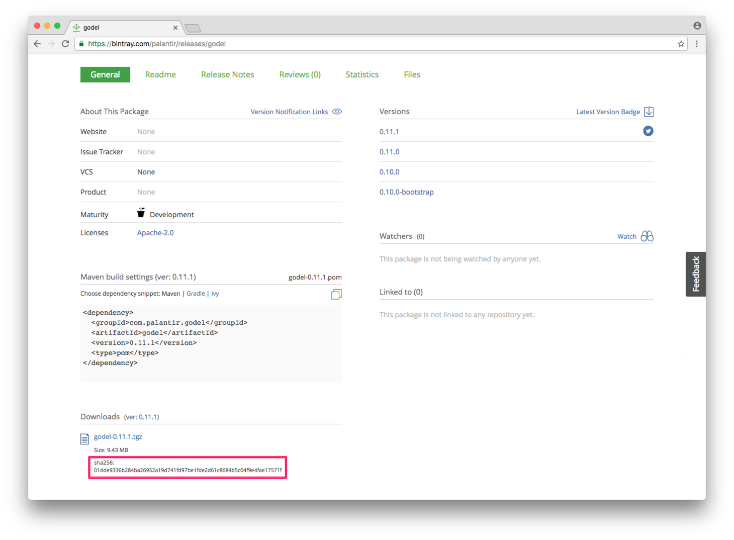Open version 0.10.0 link
The height and width of the screenshot is (540, 734).
pos(389,172)
